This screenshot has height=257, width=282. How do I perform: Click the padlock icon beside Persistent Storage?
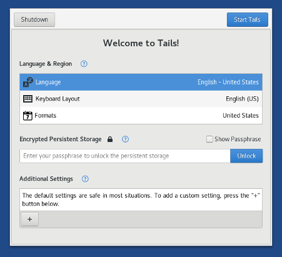[110, 139]
